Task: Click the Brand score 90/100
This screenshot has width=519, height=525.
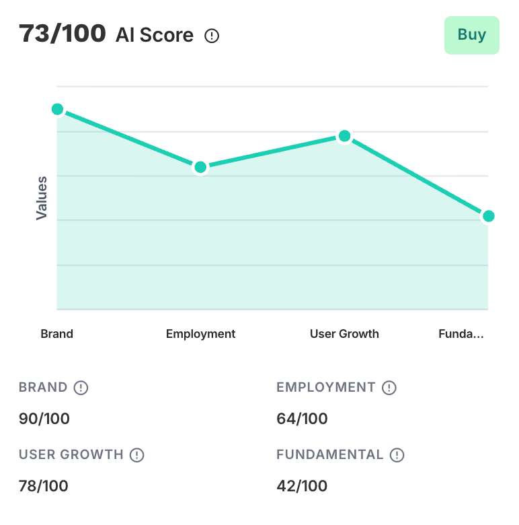Action: pos(44,419)
